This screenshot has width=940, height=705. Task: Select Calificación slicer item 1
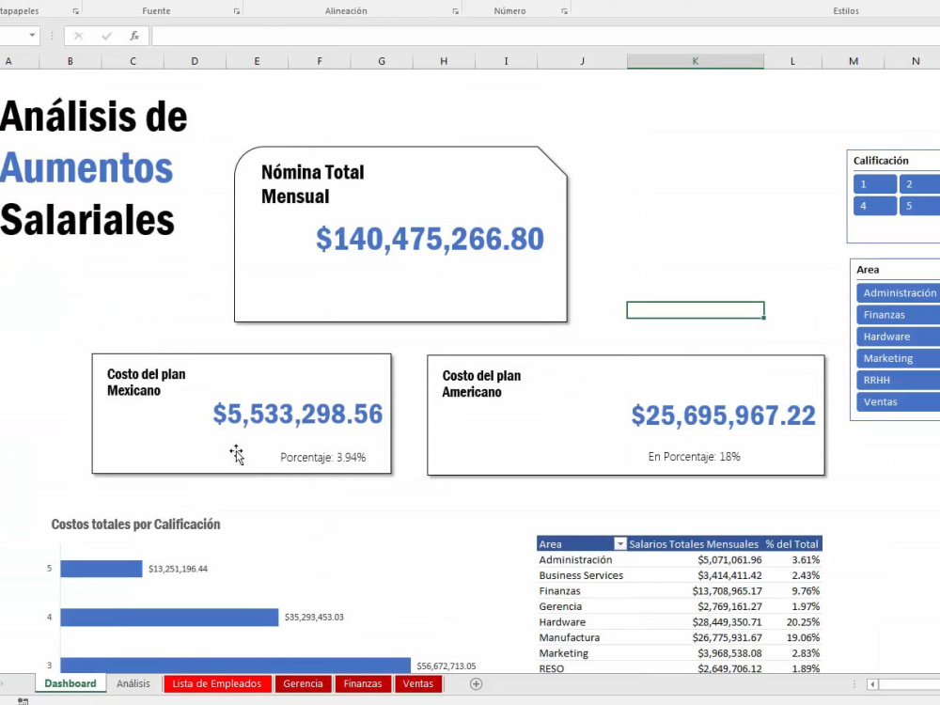coord(874,184)
